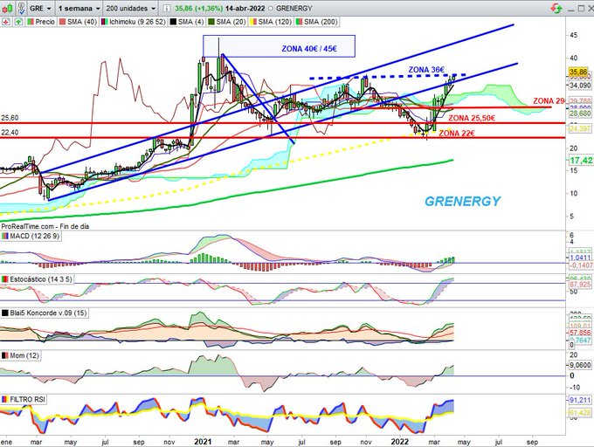Open the SMA (40) indicator label
The width and height of the screenshot is (594, 447).
78,22
